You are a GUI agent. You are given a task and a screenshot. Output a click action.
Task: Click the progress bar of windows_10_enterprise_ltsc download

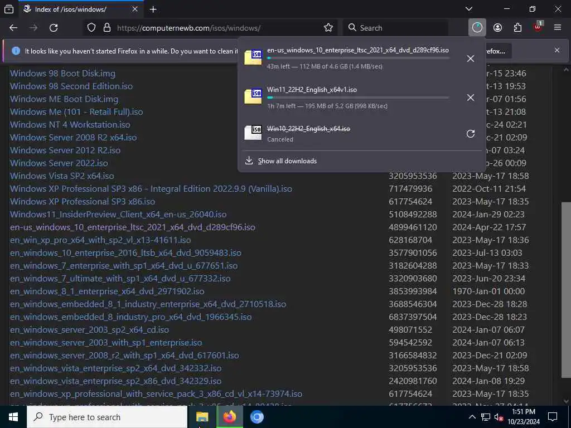[358, 58]
